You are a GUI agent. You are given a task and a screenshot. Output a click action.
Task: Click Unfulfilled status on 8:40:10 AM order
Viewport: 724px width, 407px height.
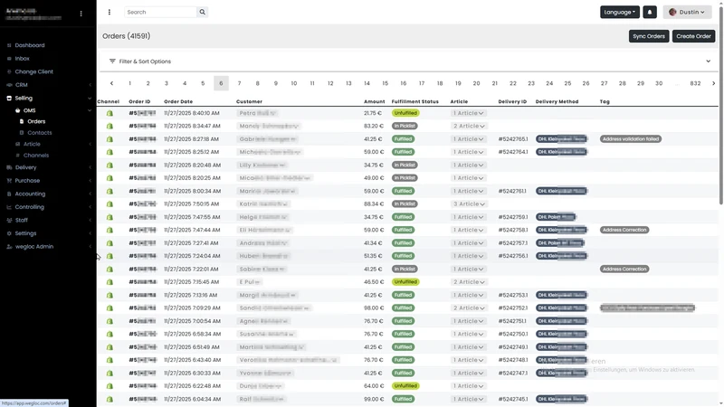405,113
